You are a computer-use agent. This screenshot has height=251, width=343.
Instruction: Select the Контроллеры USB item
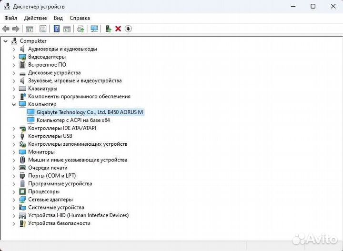50,136
